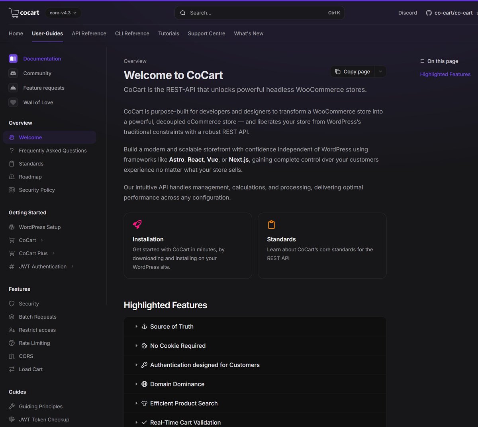The width and height of the screenshot is (478, 427).
Task: Click the Copy page button
Action: [x=353, y=71]
